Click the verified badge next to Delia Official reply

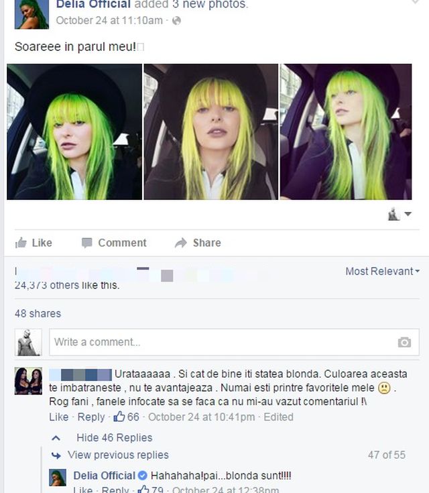pyautogui.click(x=143, y=476)
